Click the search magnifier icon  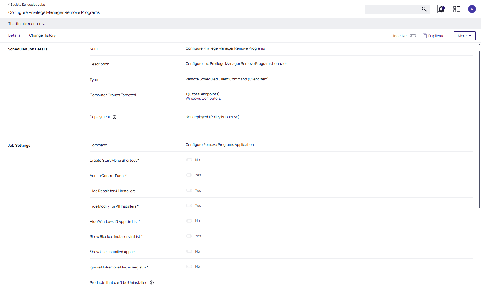[x=424, y=9]
